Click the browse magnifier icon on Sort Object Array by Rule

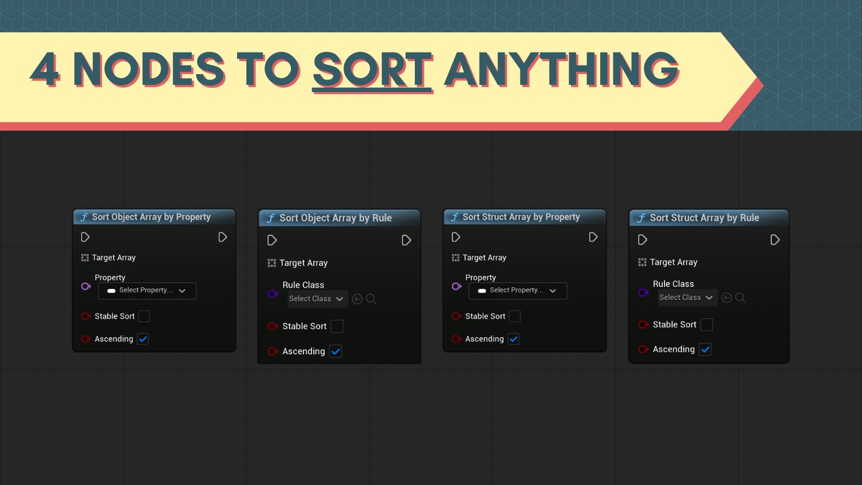(371, 299)
